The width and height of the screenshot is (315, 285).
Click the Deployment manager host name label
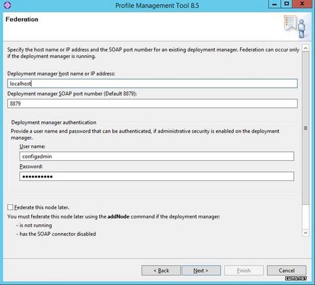click(x=61, y=74)
